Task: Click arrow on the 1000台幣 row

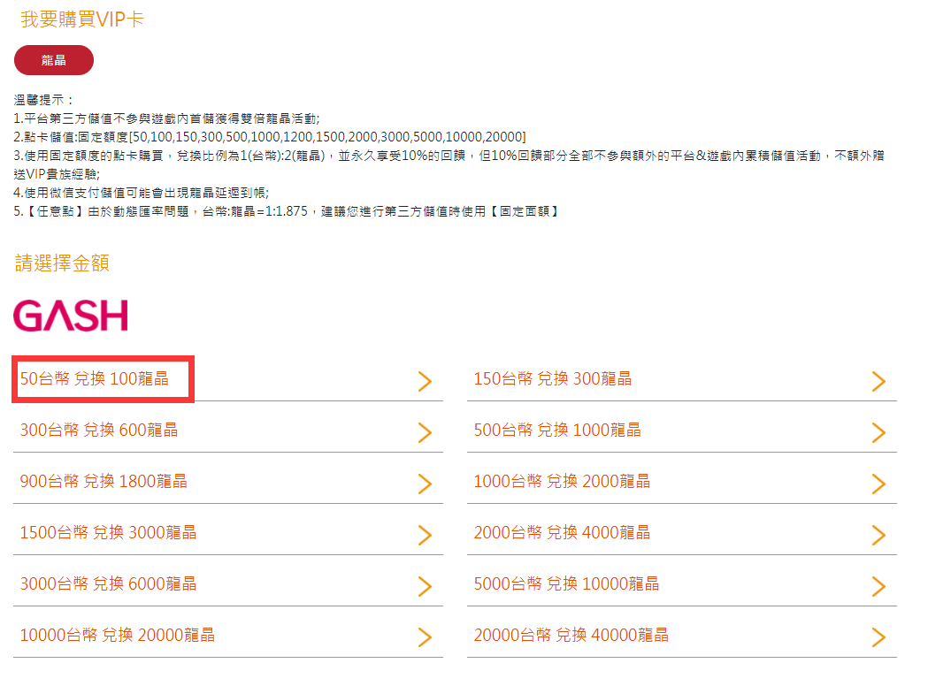Action: click(878, 484)
